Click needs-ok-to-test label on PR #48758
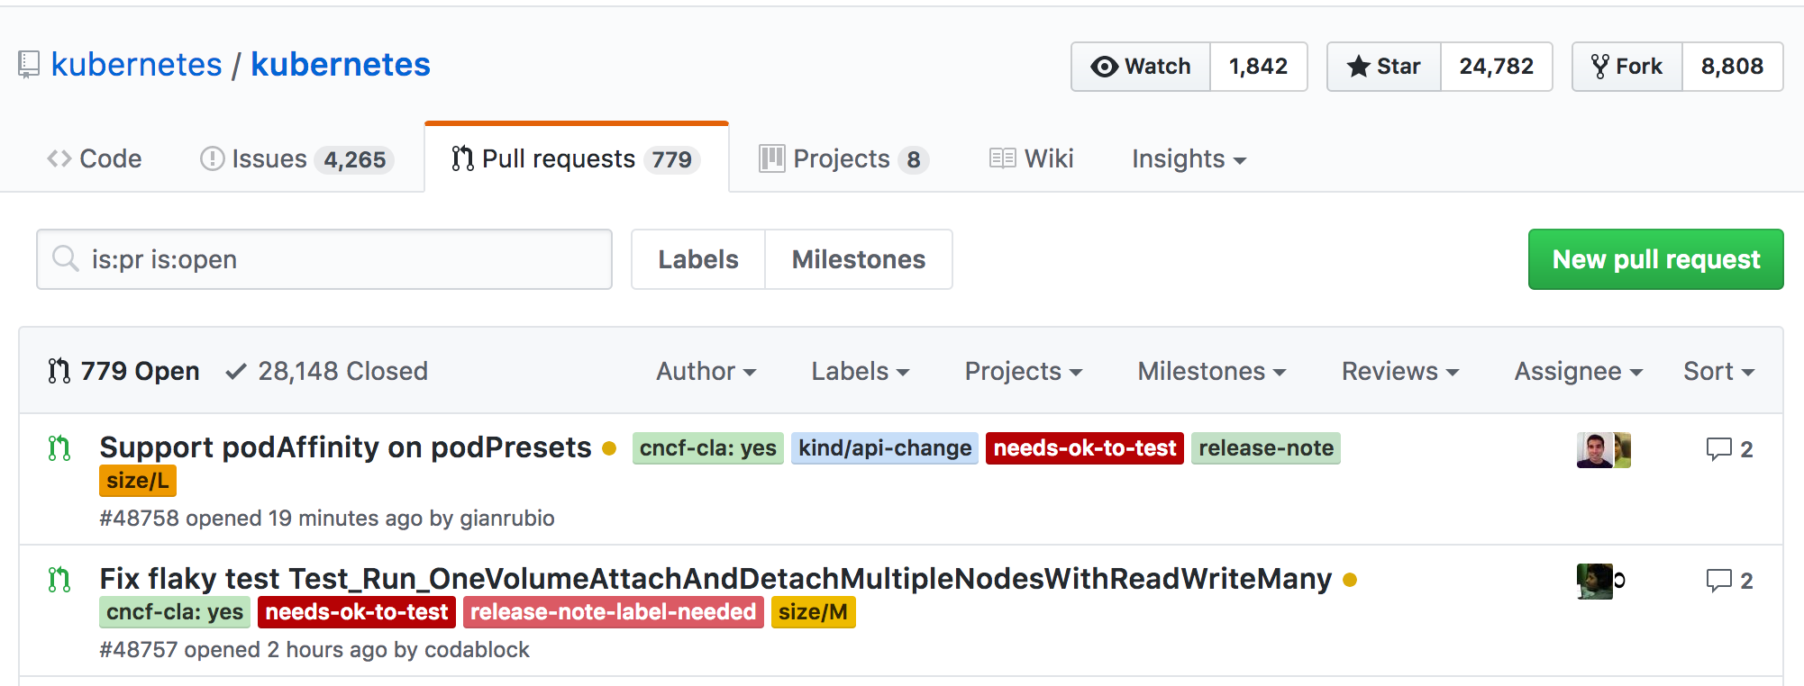This screenshot has height=686, width=1804. [1085, 448]
